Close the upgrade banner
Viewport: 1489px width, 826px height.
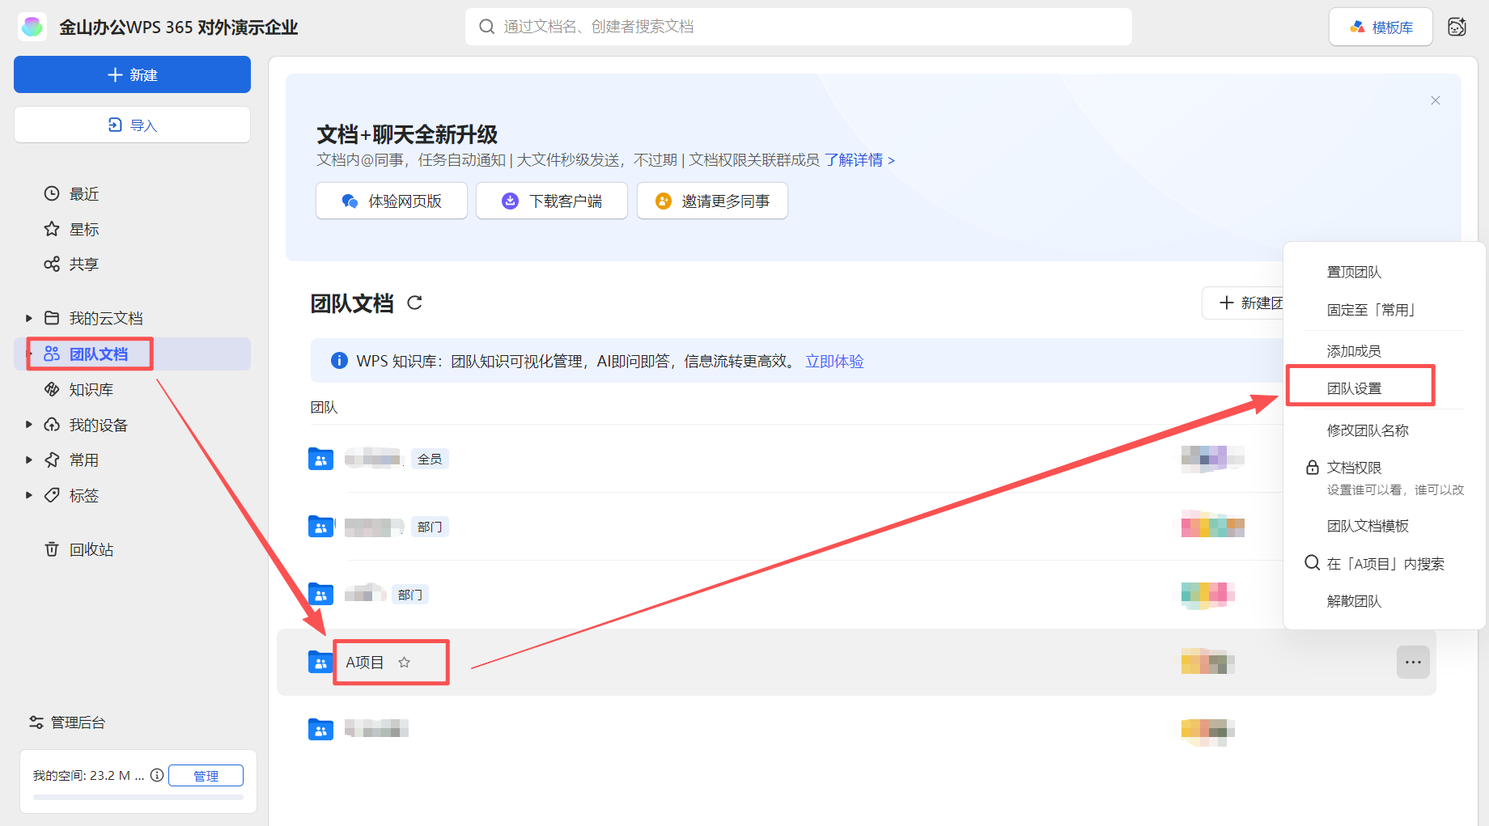[x=1436, y=100]
